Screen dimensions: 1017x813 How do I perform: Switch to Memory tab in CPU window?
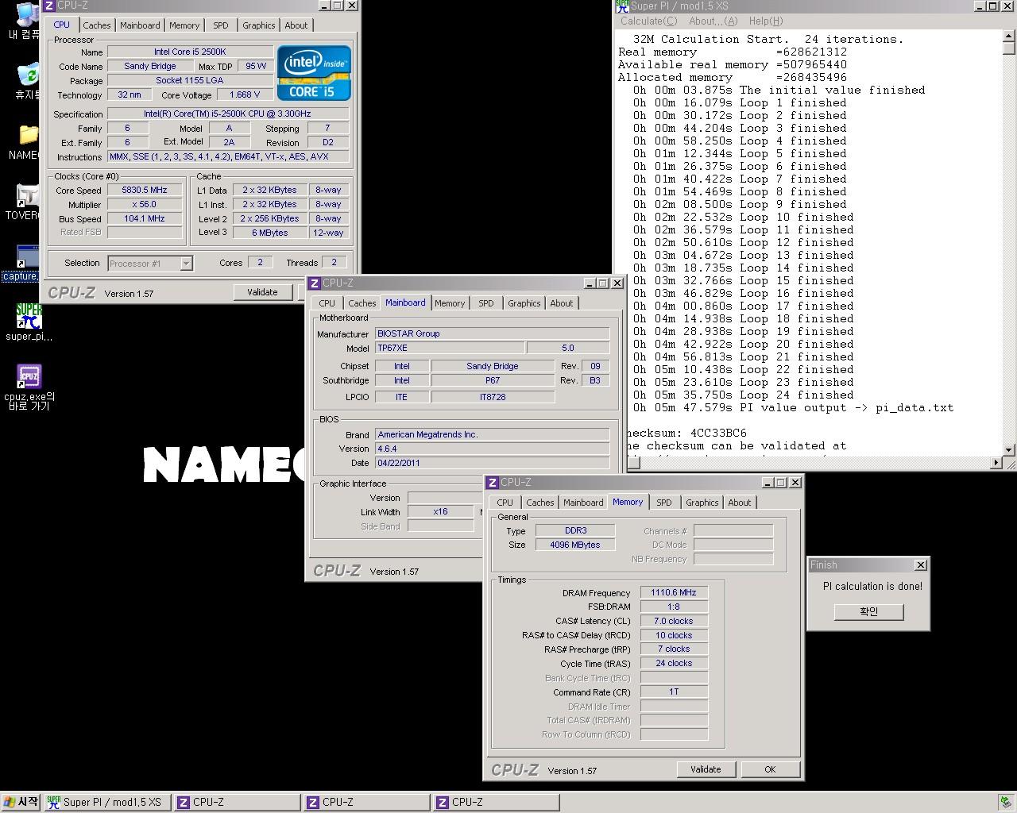(184, 25)
